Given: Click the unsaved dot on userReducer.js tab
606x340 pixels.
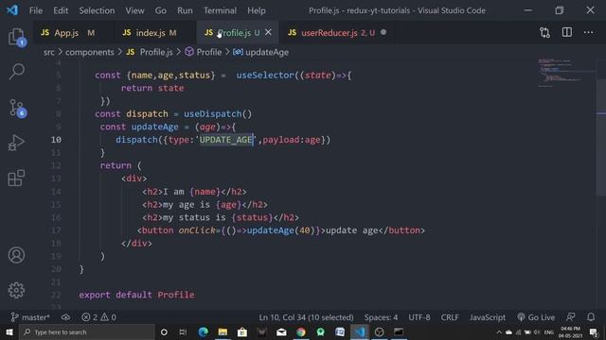Looking at the screenshot, I should click(383, 32).
